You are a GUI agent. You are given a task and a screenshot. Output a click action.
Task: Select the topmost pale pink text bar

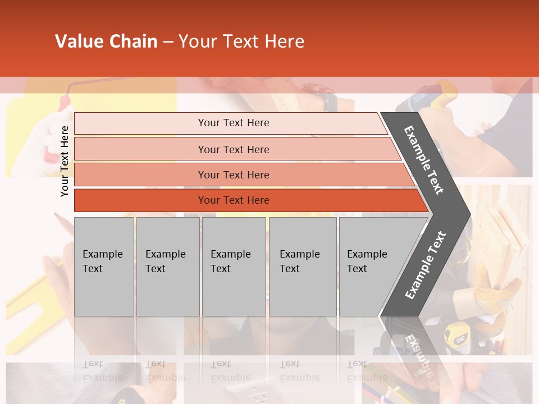(233, 123)
